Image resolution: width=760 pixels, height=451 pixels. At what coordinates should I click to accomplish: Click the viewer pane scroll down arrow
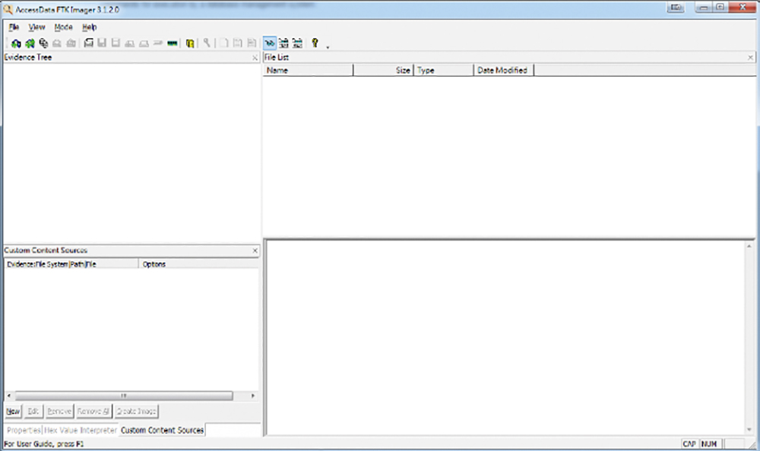749,430
